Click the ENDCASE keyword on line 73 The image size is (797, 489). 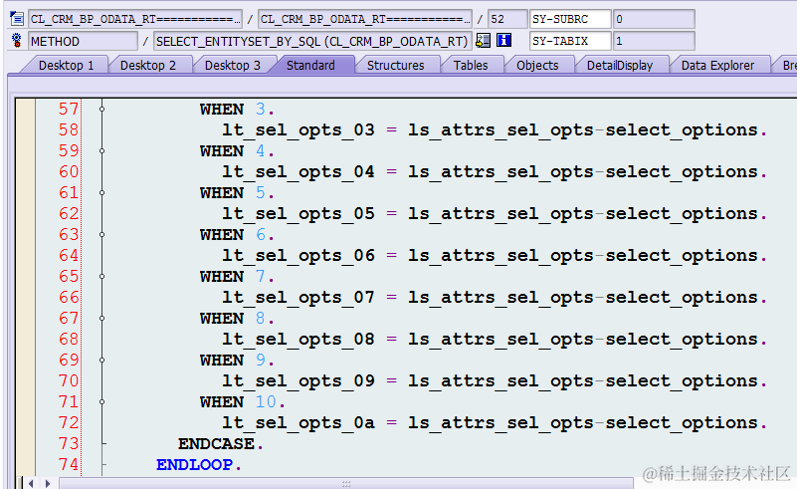tap(216, 444)
